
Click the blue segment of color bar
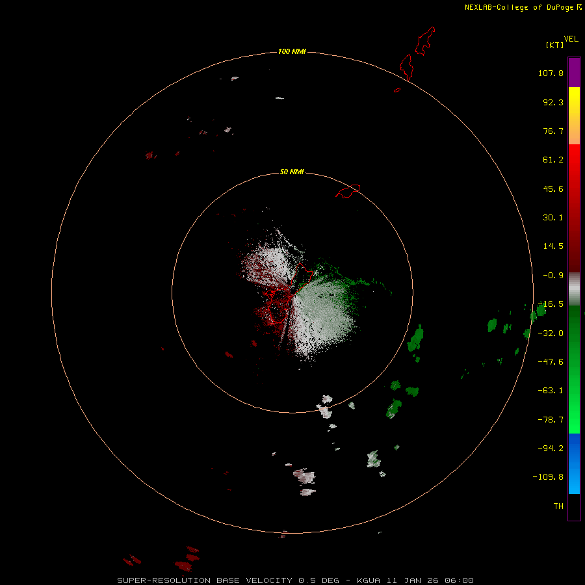coord(574,463)
